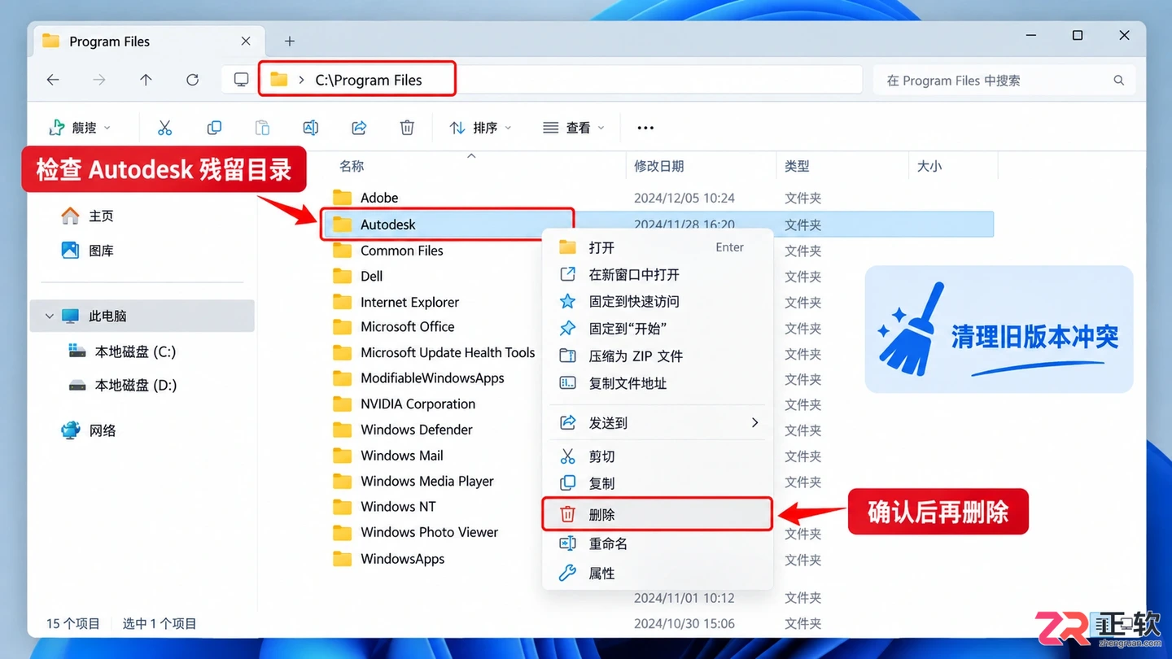Select 打开 in the context menu

pyautogui.click(x=657, y=247)
